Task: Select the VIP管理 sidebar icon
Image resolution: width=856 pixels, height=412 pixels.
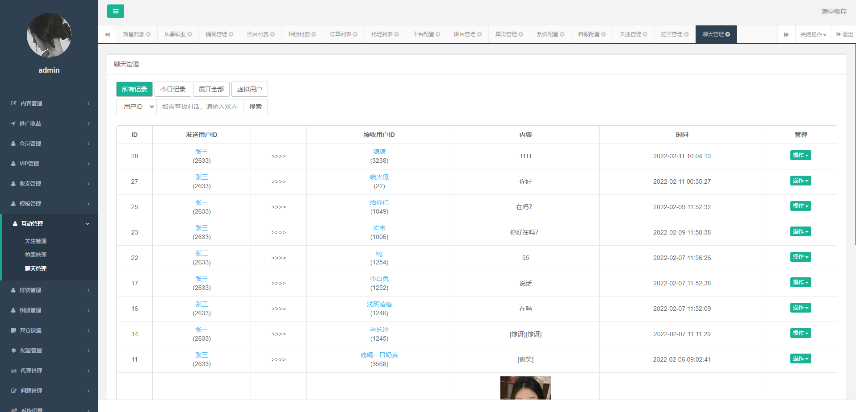Action: [x=13, y=163]
